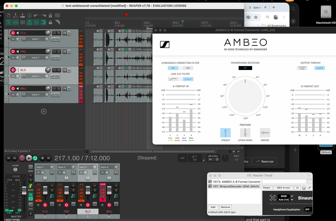This screenshot has height=221, width=336.
Task: Click the FLU volume fader in mixer
Action: (45, 190)
